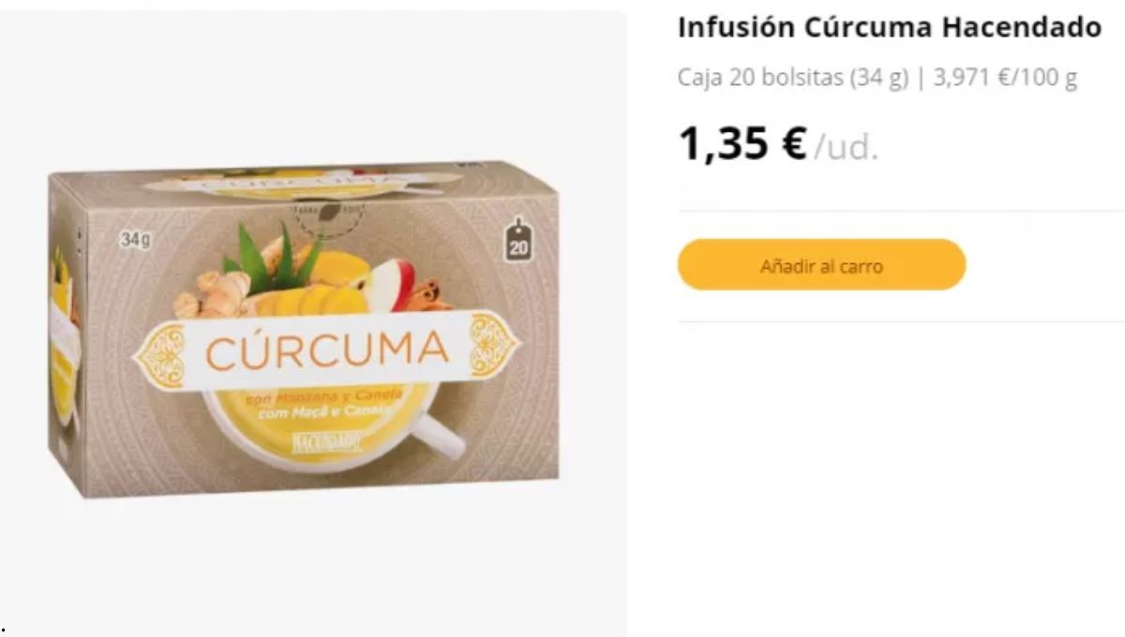This screenshot has height=637, width=1125.
Task: Open the Infusión Cúrcuma Hacendado product title
Action: coord(889,28)
